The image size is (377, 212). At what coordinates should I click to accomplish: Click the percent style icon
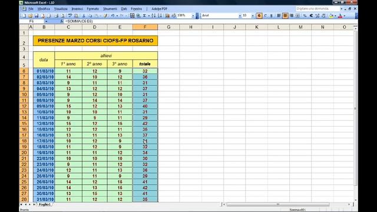(305, 16)
